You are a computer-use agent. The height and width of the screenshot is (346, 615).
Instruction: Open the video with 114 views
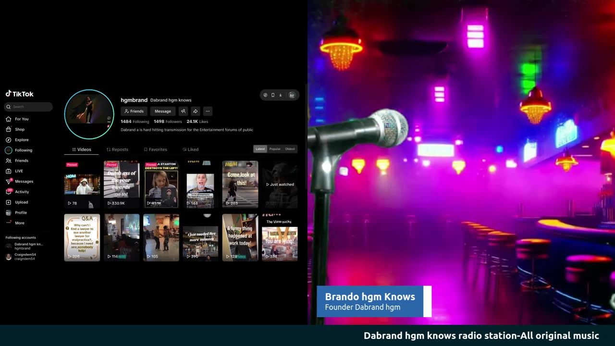122,238
